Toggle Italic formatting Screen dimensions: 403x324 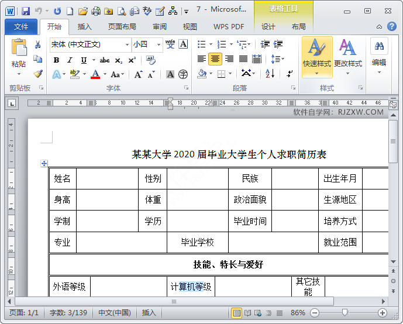70,60
